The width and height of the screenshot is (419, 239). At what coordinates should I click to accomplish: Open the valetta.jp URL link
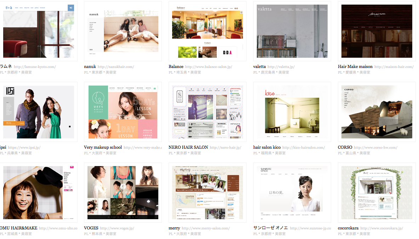click(x=281, y=67)
